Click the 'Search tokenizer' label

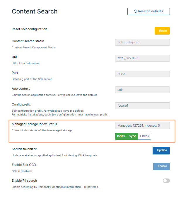click(24, 149)
